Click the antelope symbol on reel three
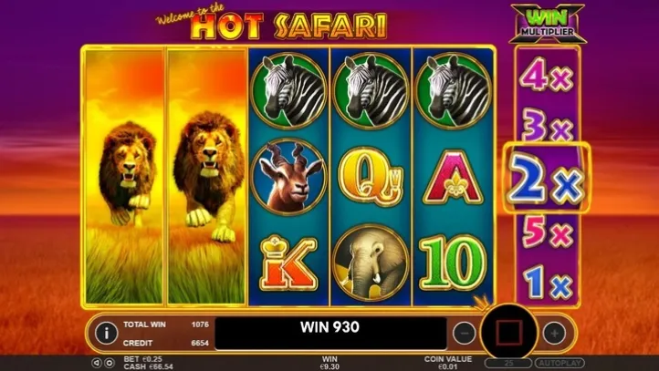This screenshot has height=371, width=659. [289, 177]
